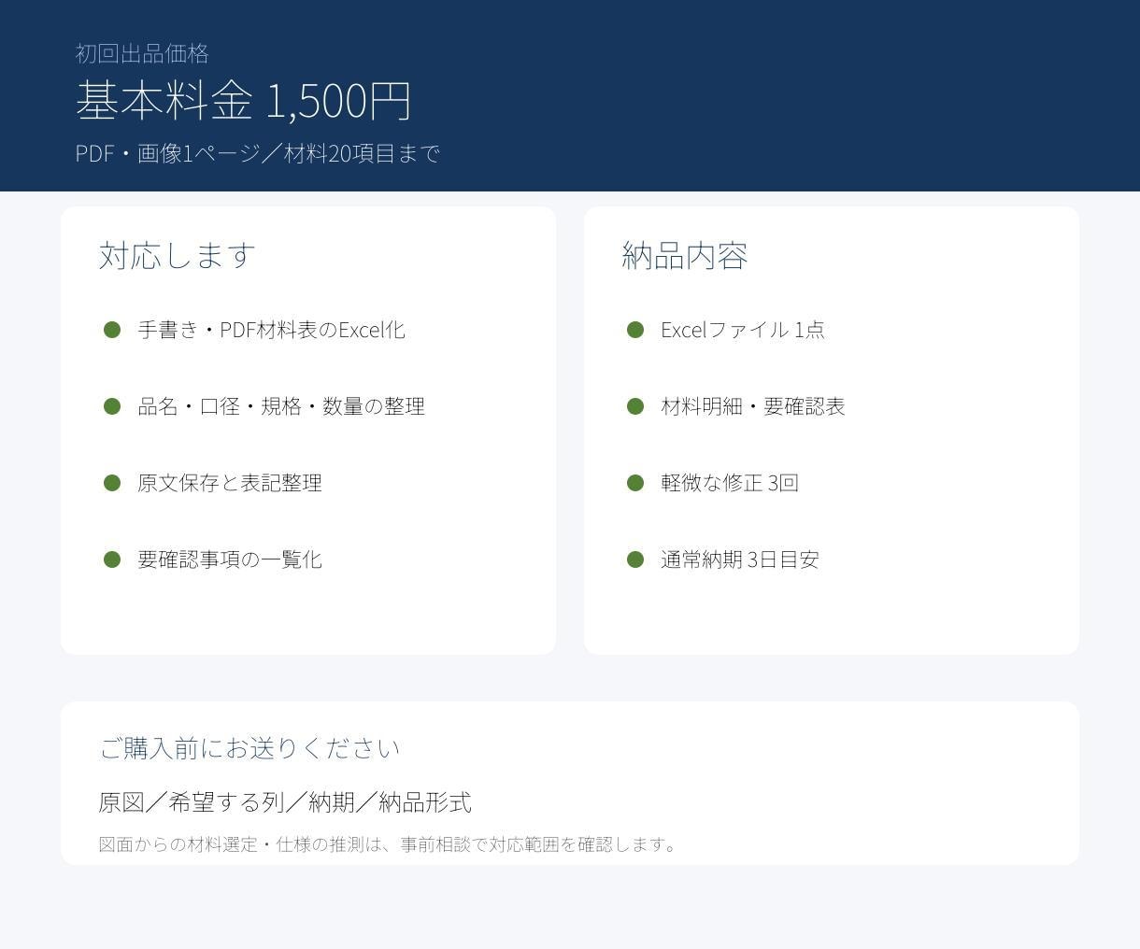
Task: Click the 納品内容 card heading
Action: click(x=685, y=255)
